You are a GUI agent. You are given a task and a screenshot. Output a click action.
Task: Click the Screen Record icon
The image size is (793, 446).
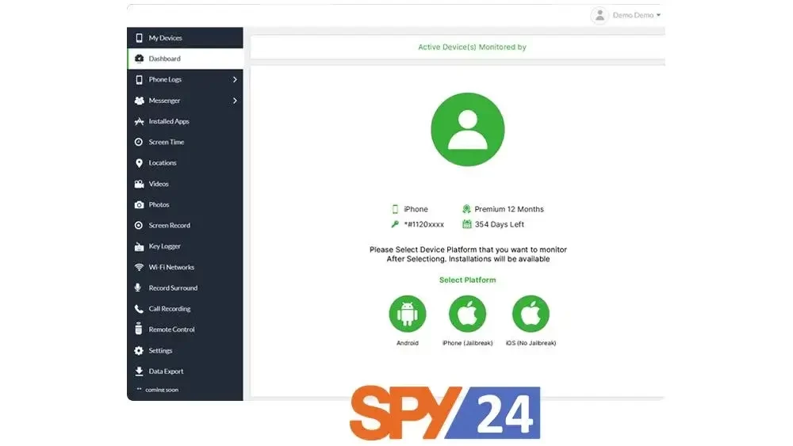[139, 225]
